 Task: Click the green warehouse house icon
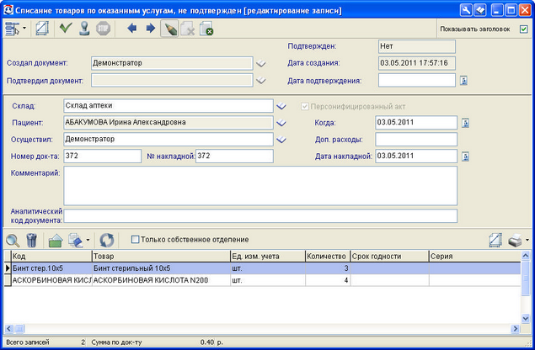[56, 241]
